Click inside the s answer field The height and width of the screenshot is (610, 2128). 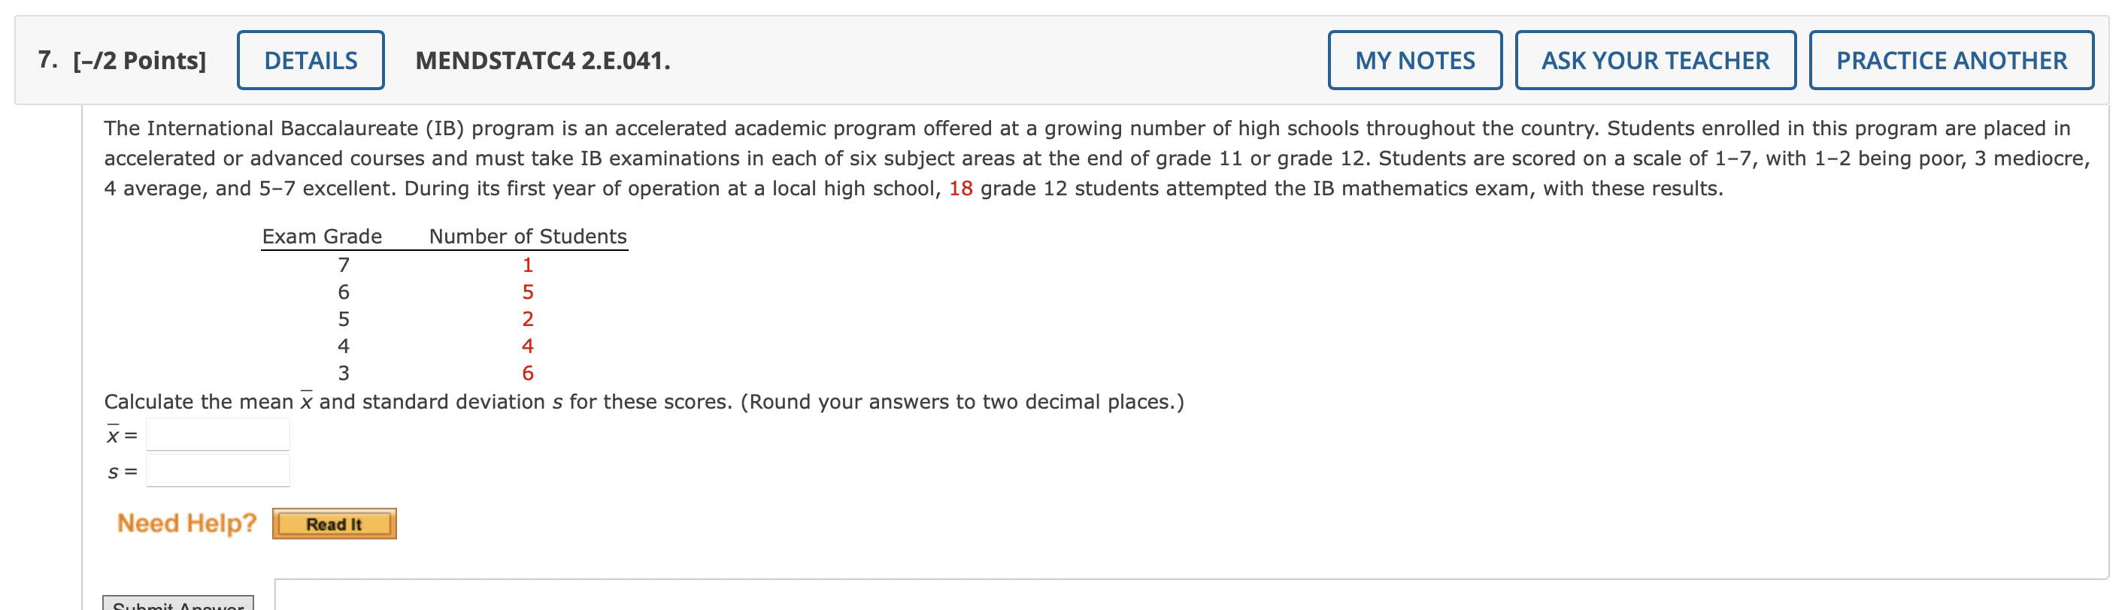coord(217,471)
